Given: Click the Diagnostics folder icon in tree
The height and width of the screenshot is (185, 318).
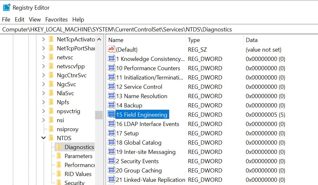Looking at the screenshot, I should [x=59, y=147].
